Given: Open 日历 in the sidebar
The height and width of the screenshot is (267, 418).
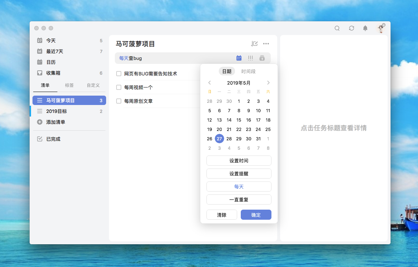Looking at the screenshot, I should pyautogui.click(x=70, y=62).
